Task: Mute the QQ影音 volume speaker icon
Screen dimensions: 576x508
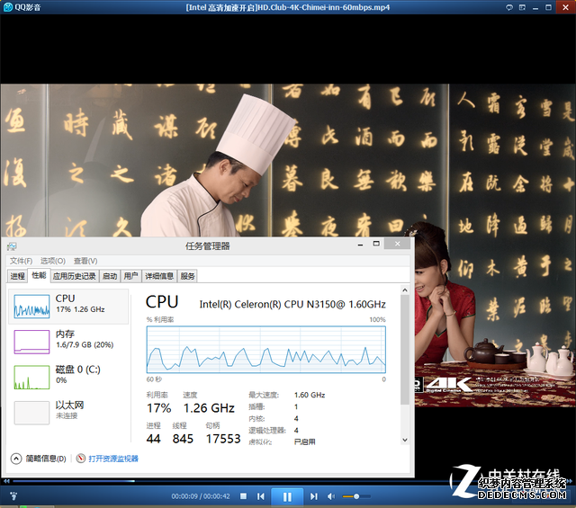Action: (331, 496)
